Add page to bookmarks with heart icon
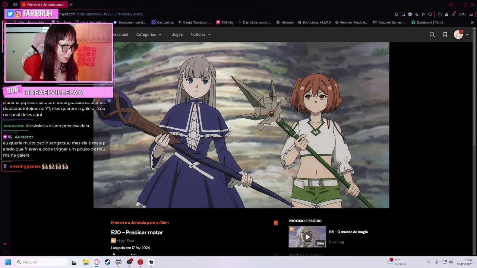This screenshot has width=477, height=268. coord(430,14)
